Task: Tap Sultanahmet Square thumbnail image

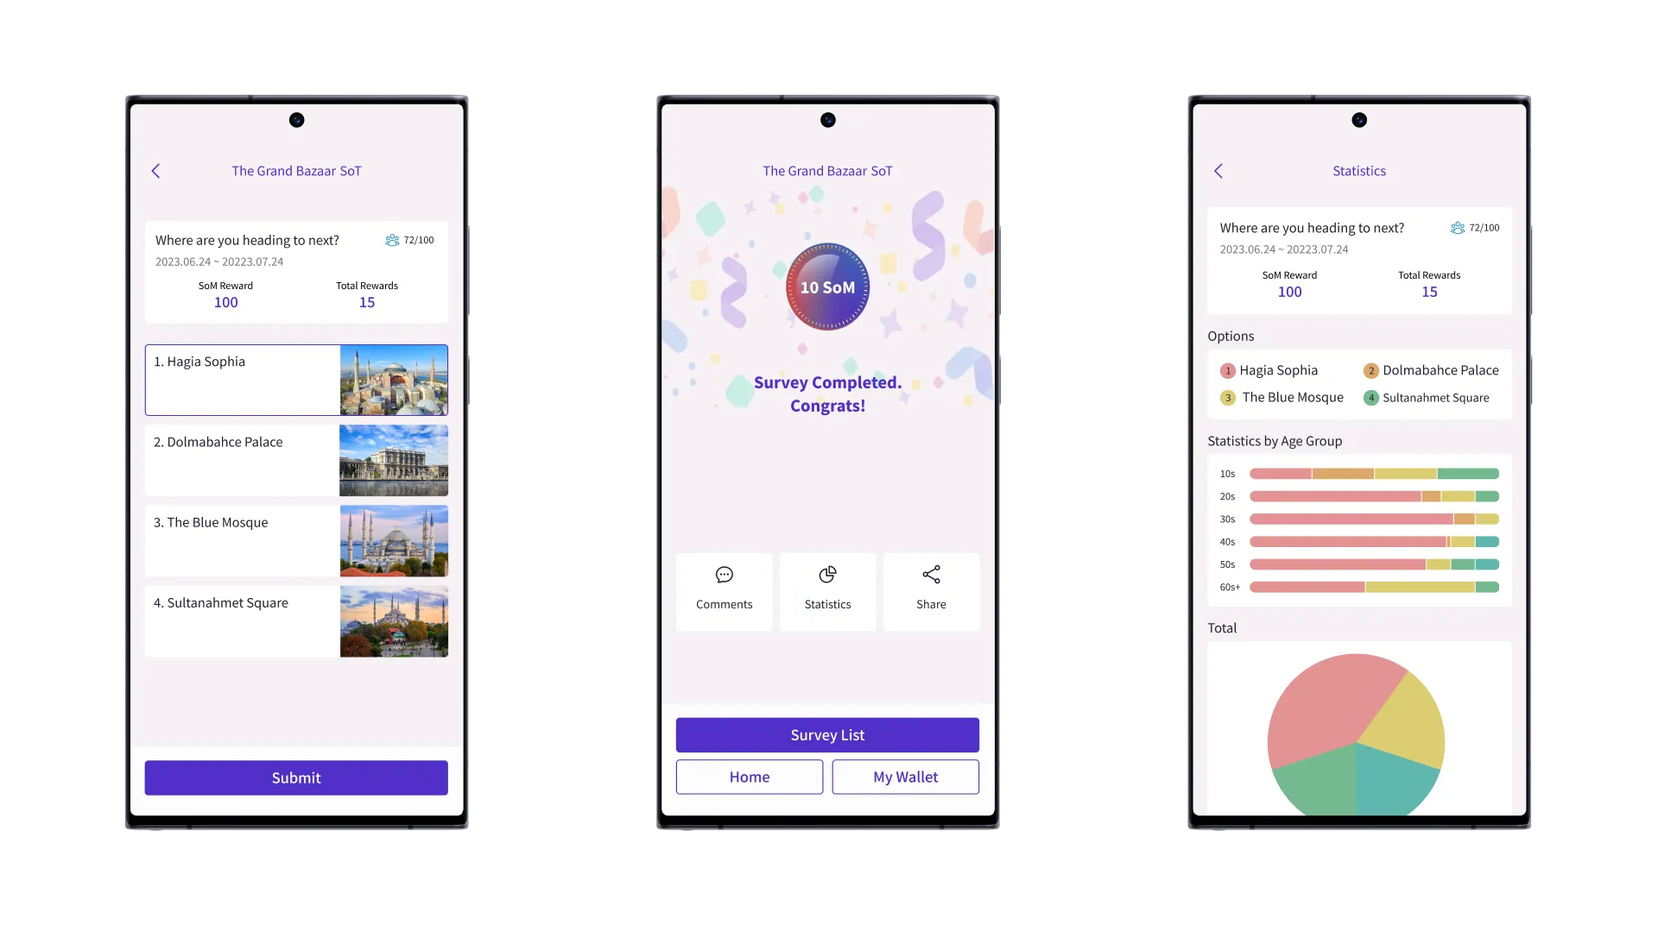Action: click(x=394, y=621)
